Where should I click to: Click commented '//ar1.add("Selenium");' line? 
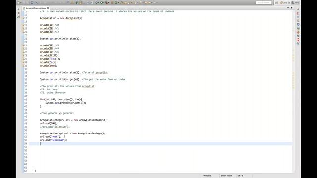click(54, 127)
